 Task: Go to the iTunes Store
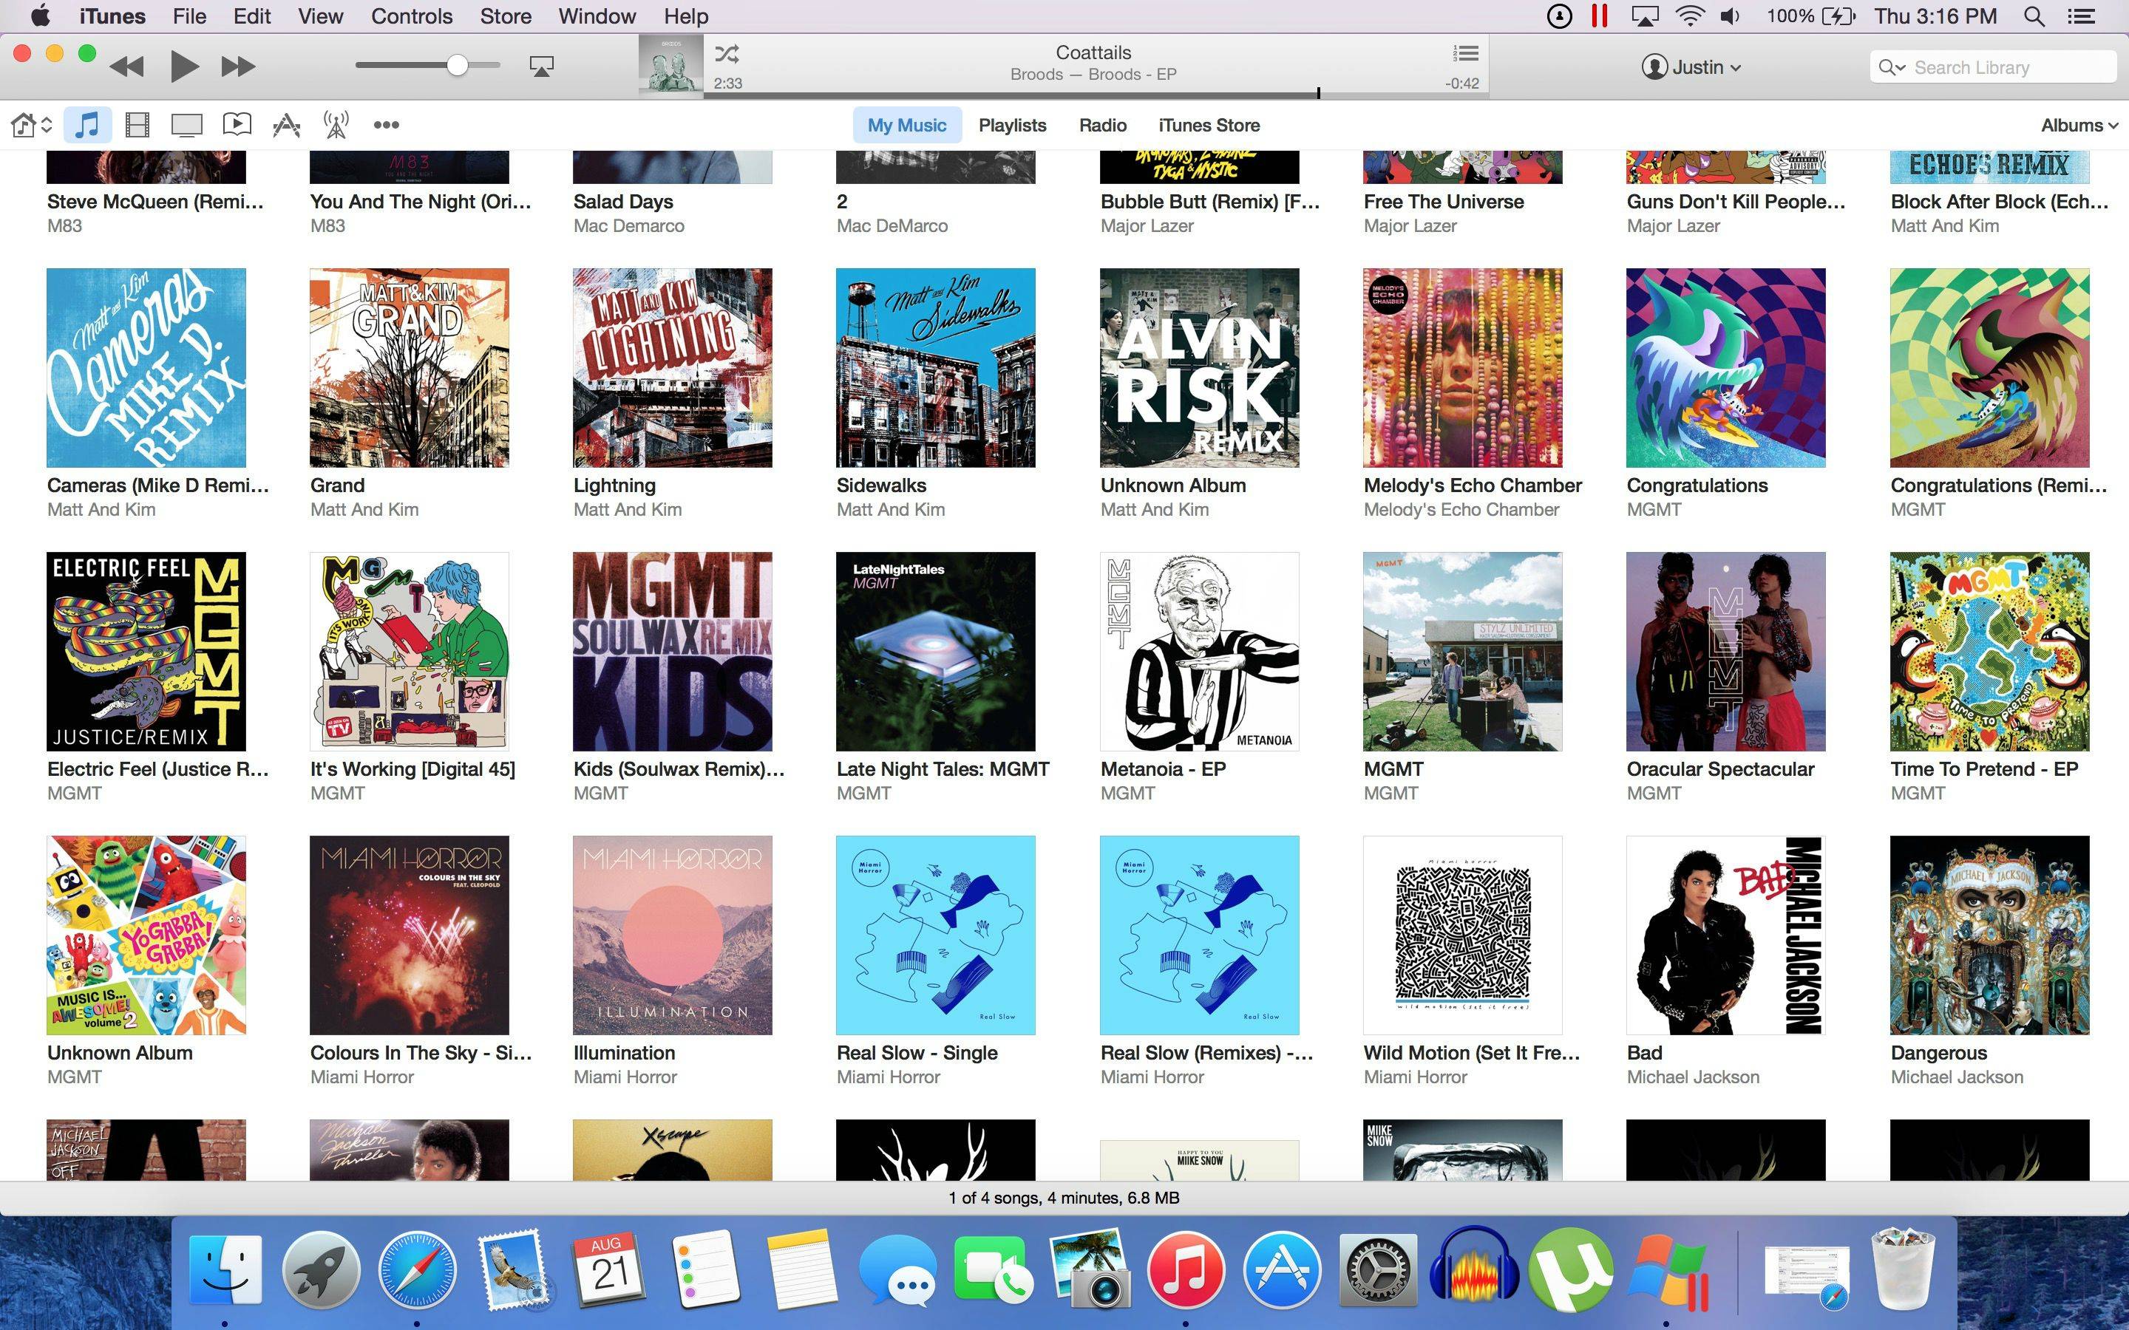click(1209, 125)
